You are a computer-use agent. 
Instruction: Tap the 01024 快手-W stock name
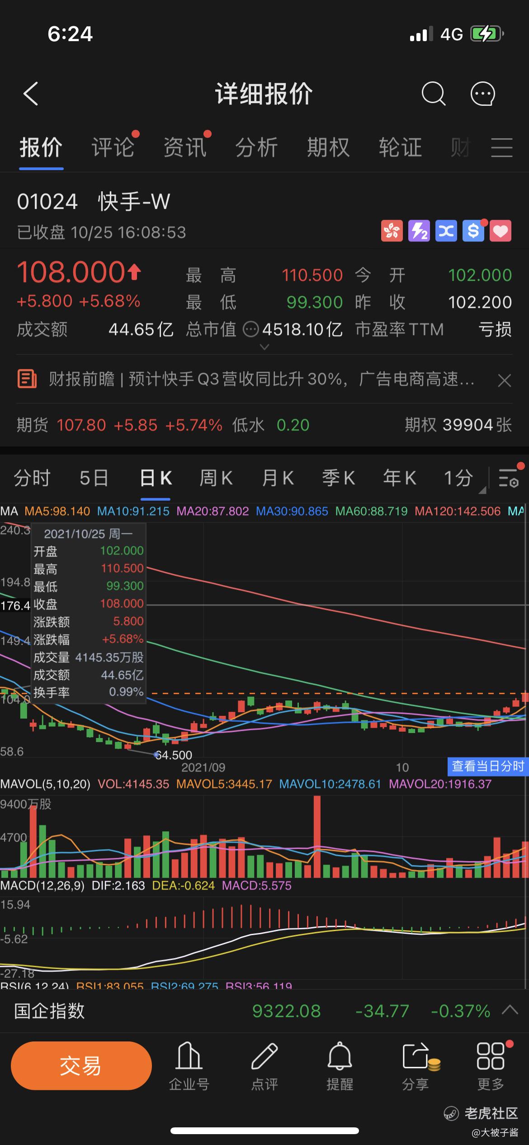coord(94,201)
